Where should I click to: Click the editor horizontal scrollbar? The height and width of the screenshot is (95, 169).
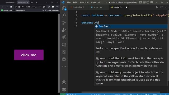tap(120, 92)
